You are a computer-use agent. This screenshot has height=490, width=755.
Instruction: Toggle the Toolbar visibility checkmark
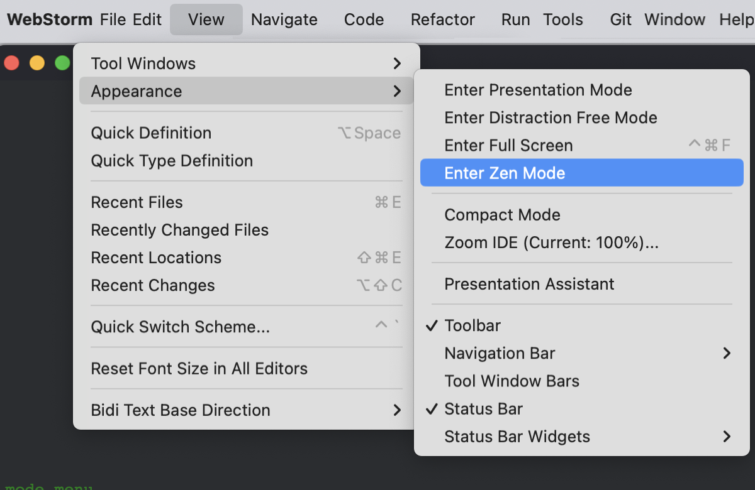473,325
